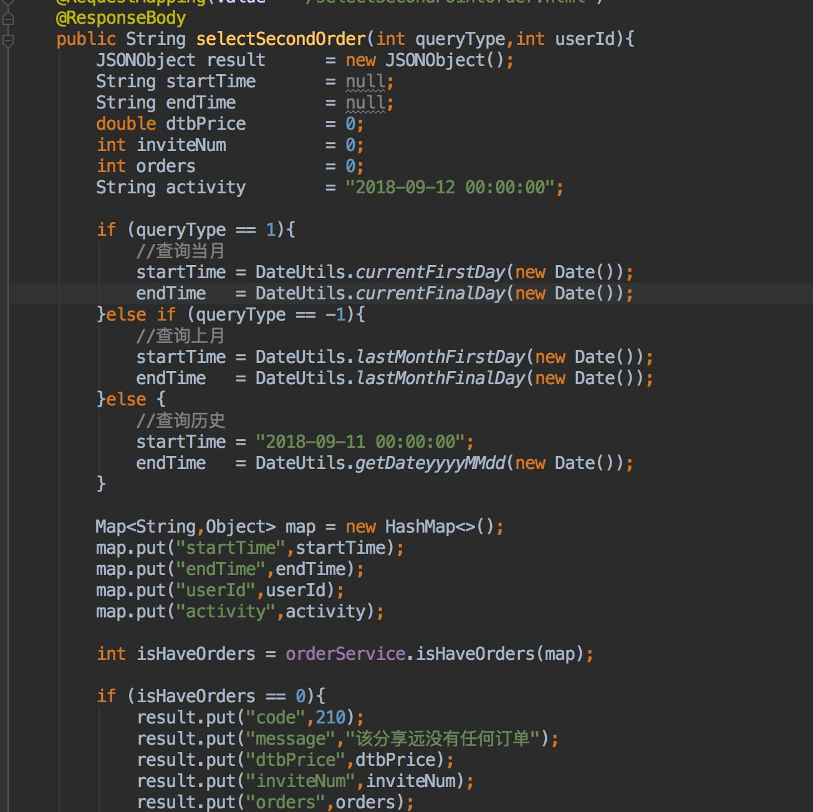The height and width of the screenshot is (812, 813).
Task: Click 'int isHaveOrders' variable declaration
Action: [176, 654]
